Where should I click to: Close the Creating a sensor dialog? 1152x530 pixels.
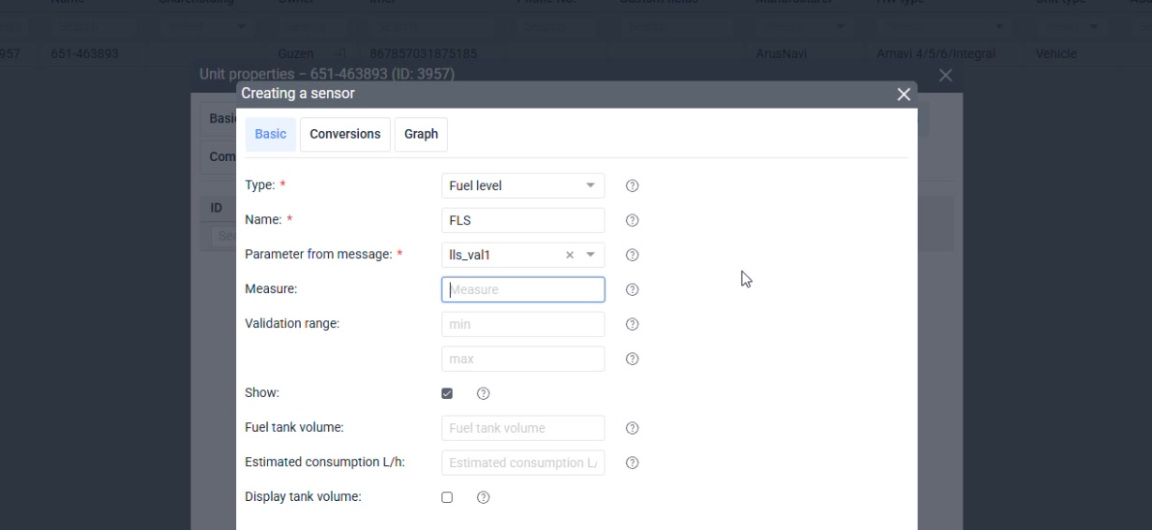tap(904, 95)
